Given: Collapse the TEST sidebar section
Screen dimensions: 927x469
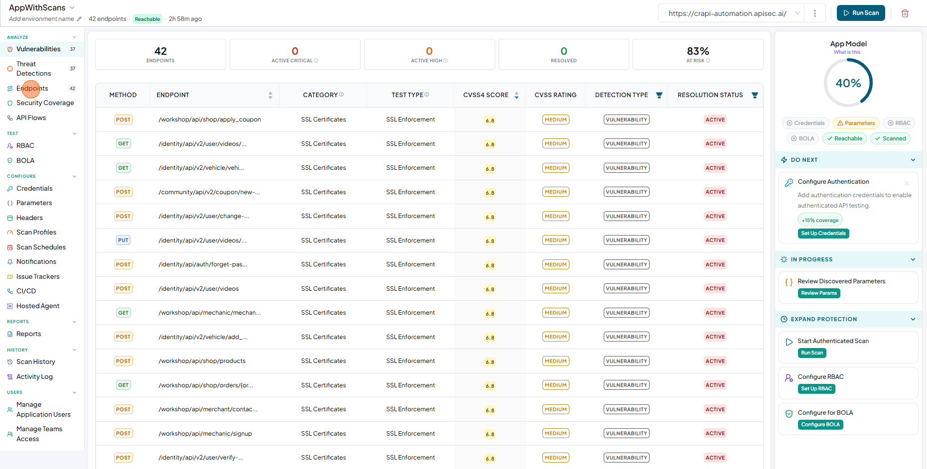Looking at the screenshot, I should 75,133.
